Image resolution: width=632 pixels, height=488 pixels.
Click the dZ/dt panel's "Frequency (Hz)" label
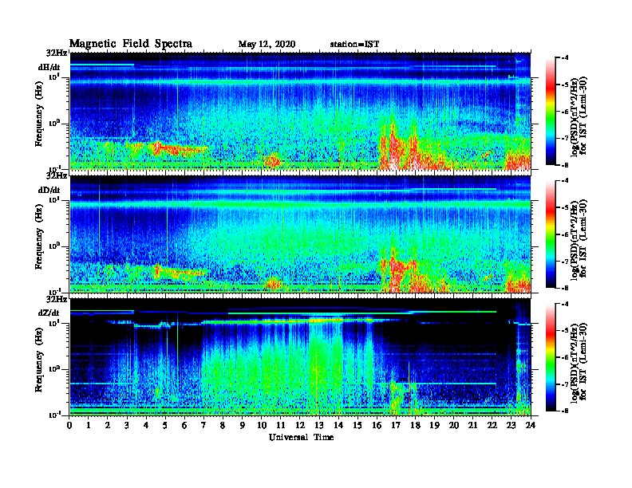(x=39, y=360)
